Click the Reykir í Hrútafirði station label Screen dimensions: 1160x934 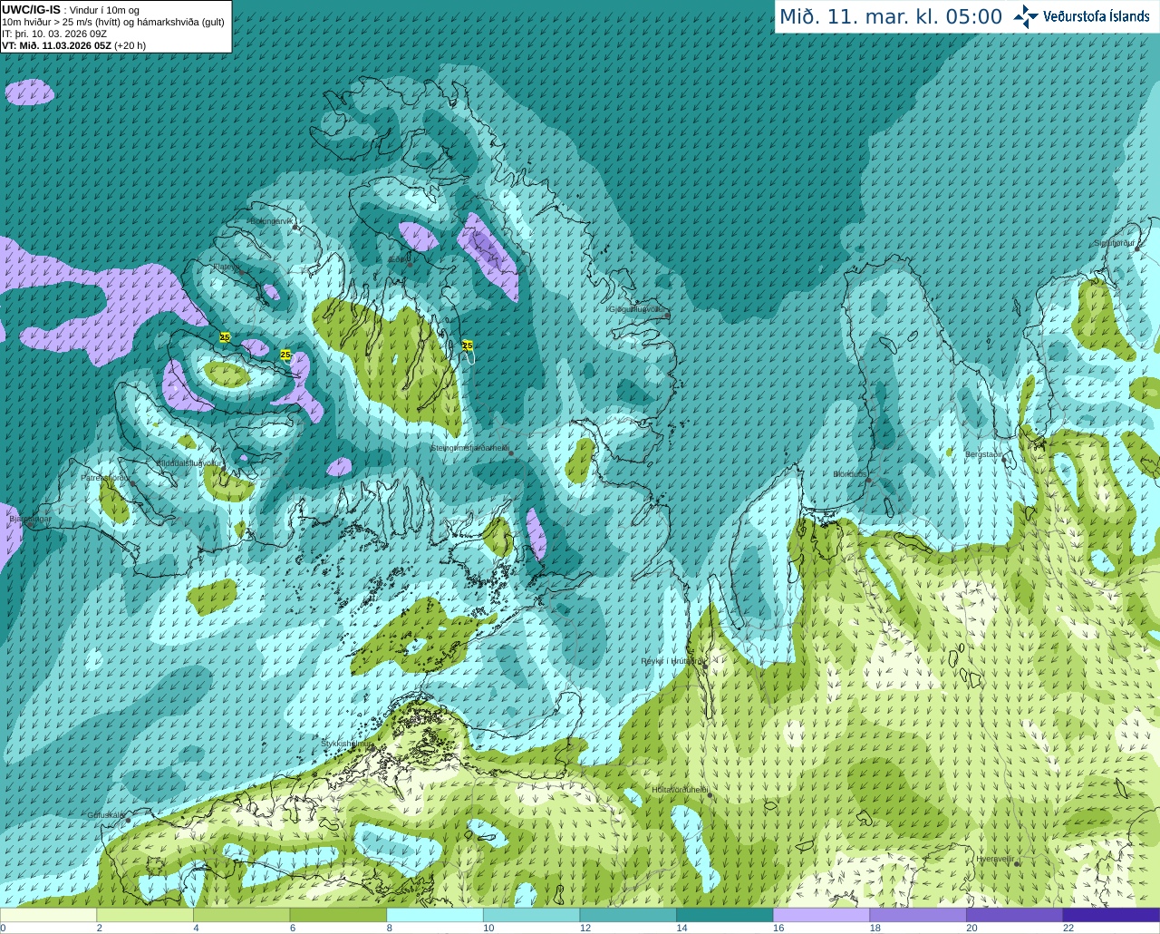click(x=672, y=661)
